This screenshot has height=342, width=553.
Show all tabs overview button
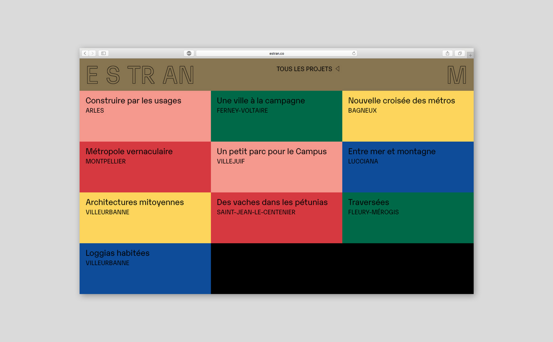tap(460, 53)
